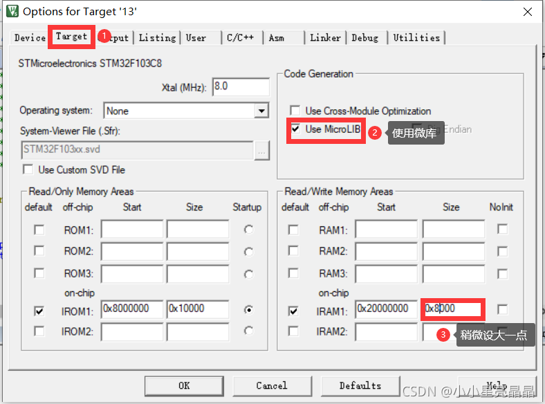Select the ROM2 Startup radio button
The image size is (545, 404).
248,252
